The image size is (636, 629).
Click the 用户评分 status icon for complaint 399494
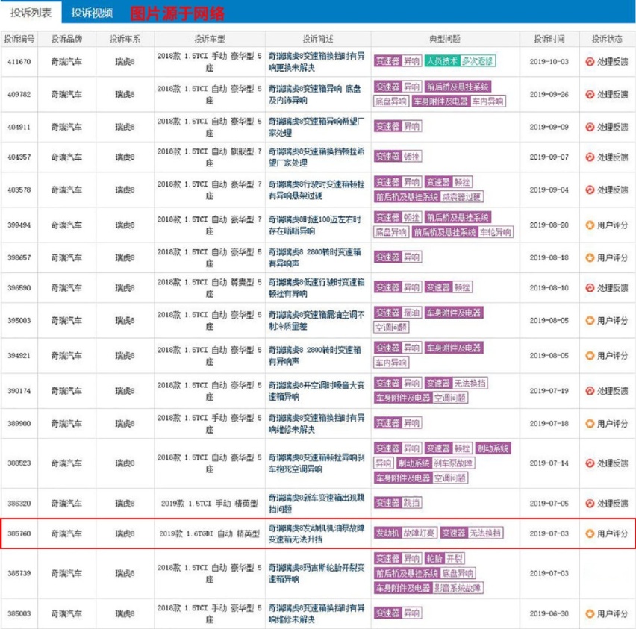pyautogui.click(x=590, y=225)
